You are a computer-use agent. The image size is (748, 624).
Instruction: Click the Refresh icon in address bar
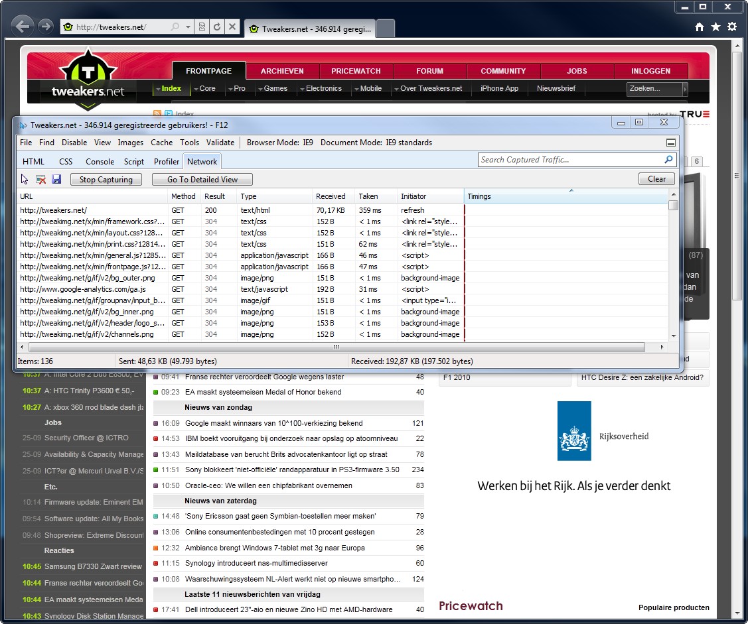pyautogui.click(x=217, y=27)
